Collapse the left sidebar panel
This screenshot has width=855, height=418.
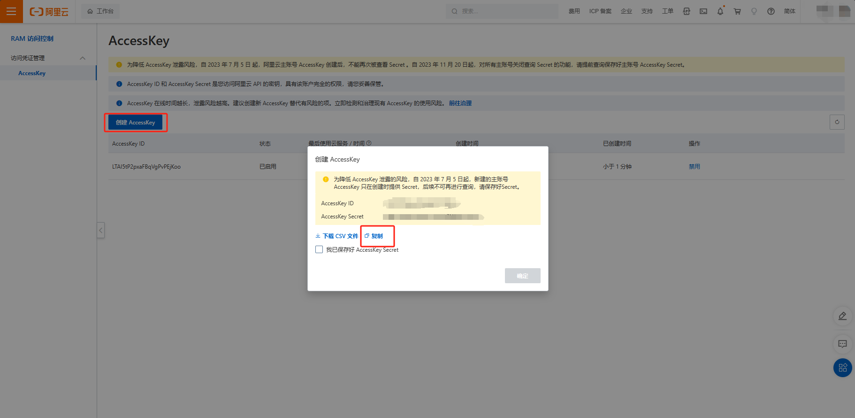(100, 230)
